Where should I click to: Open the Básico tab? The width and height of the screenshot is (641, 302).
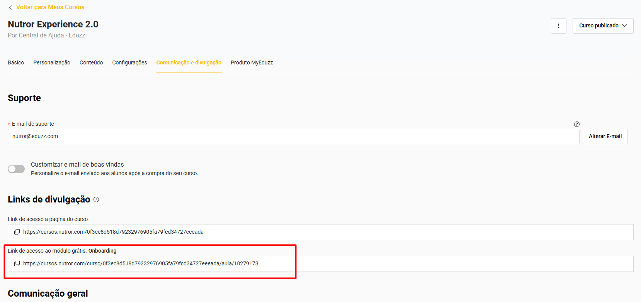[x=16, y=62]
